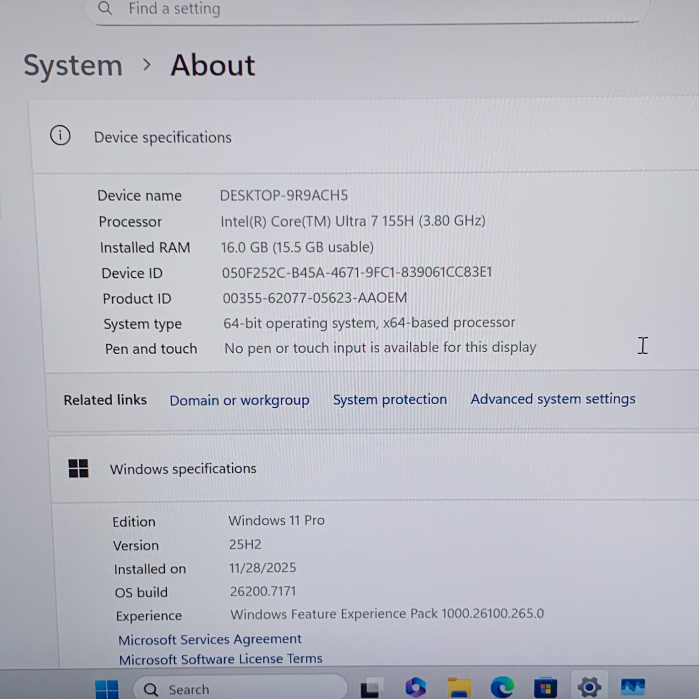Screen dimensions: 699x699
Task: Click the Device specifications info icon
Action: pos(60,136)
